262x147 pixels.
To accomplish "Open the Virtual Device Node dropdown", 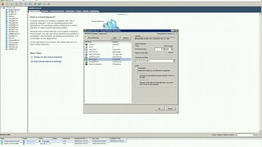I will coord(174,61).
